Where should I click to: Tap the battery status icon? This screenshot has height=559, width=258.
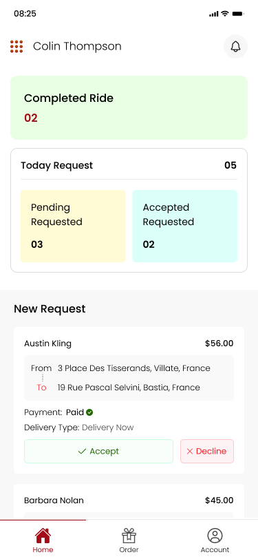[x=237, y=14]
